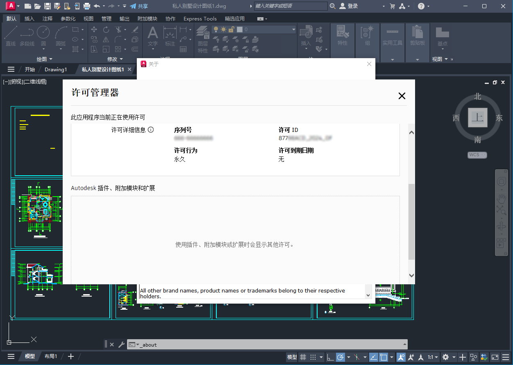
Task: Select the Pan hand tool in navigation bar
Action: click(501, 199)
